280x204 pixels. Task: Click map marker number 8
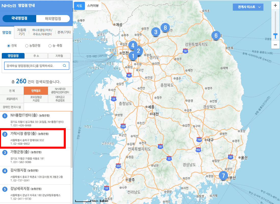[165, 28]
